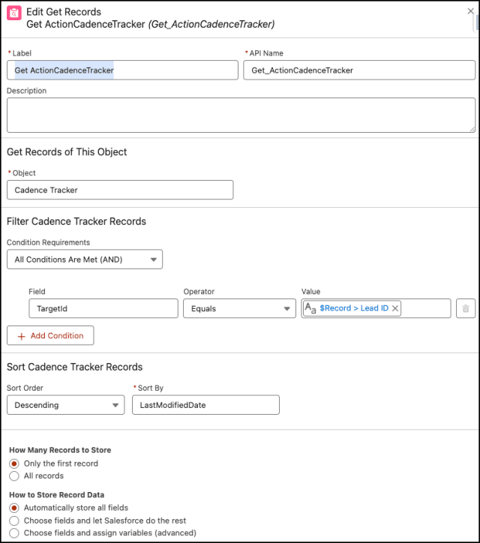Enable Choose fields and assign variables (advanced)
This screenshot has height=543, width=480.
click(x=14, y=532)
